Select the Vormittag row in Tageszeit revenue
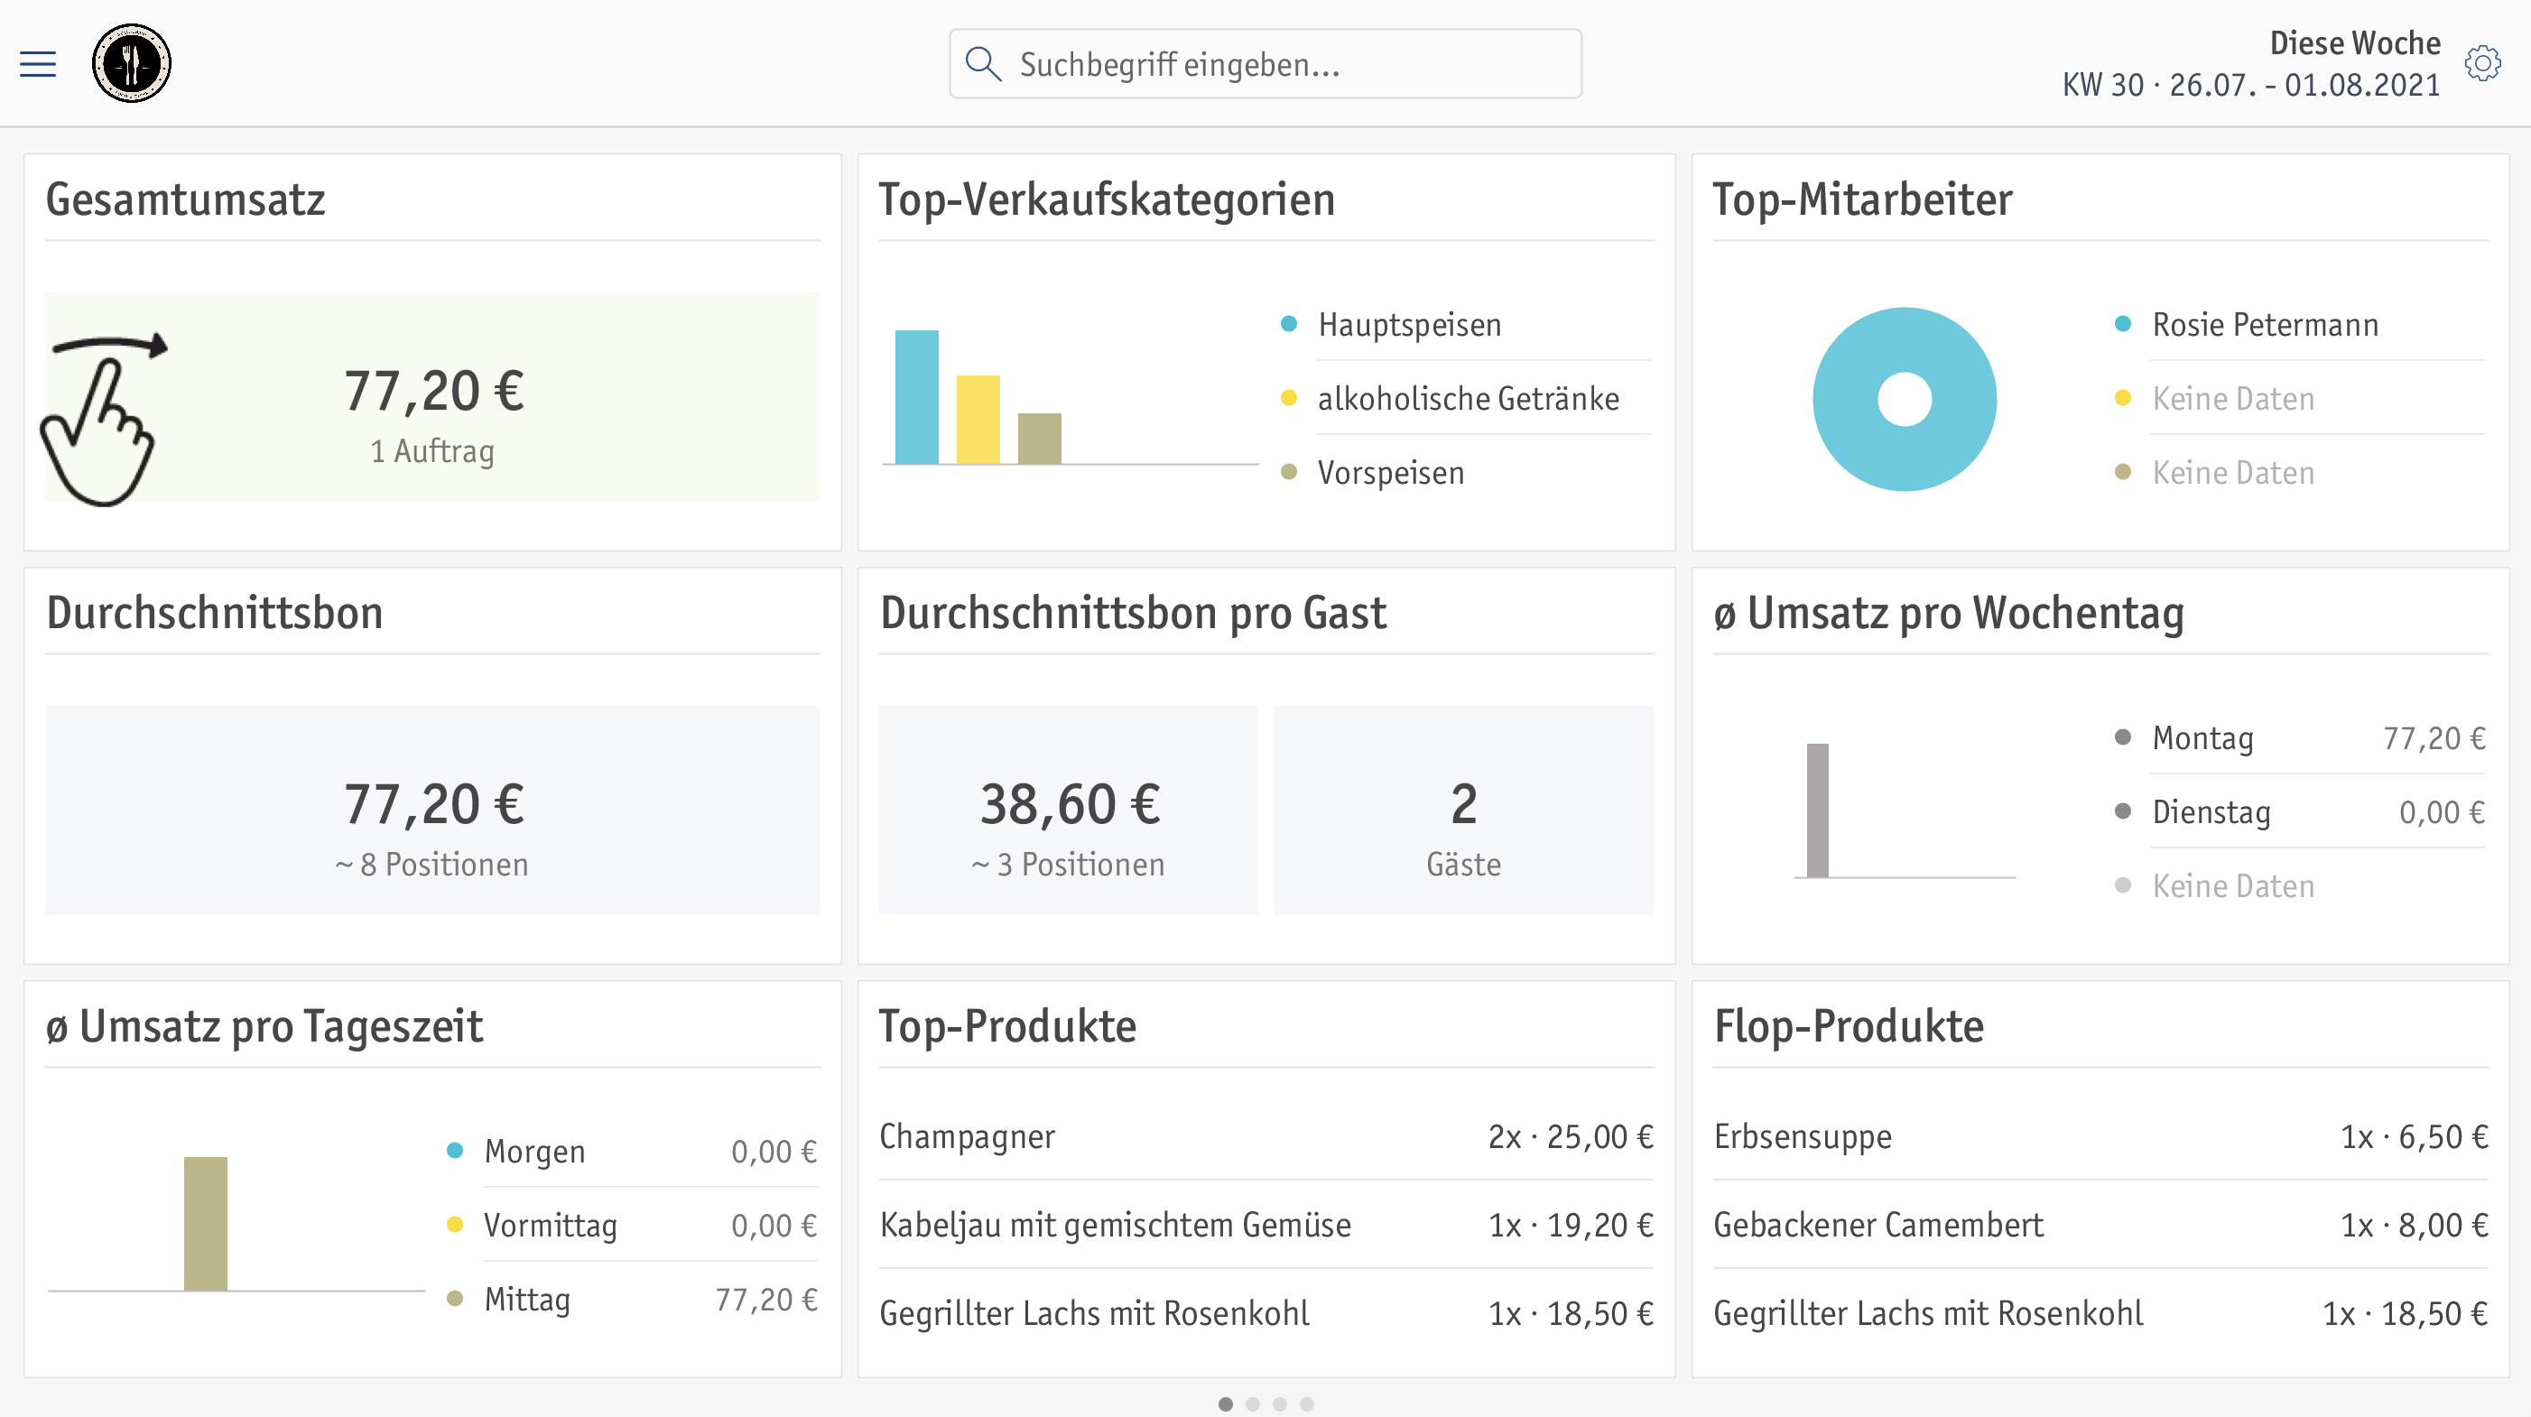Viewport: 2531px width, 1417px height. point(631,1226)
